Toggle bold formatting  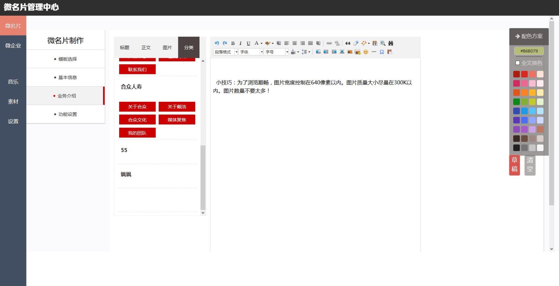point(233,43)
